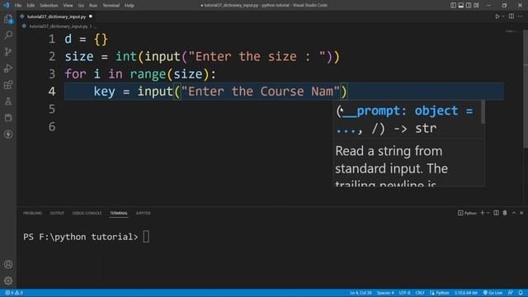Open the Extensions view
The height and width of the screenshot is (297, 528).
pos(8,84)
